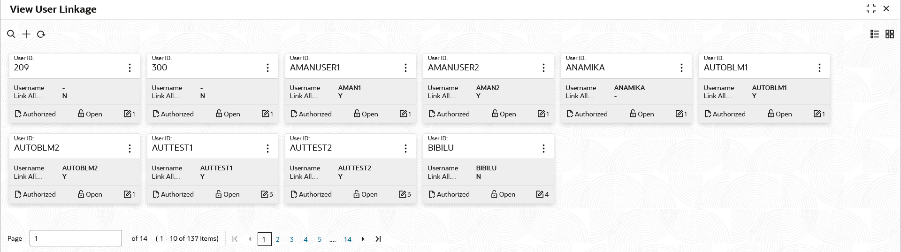Select the AUTOBLM2 user card title

click(37, 148)
